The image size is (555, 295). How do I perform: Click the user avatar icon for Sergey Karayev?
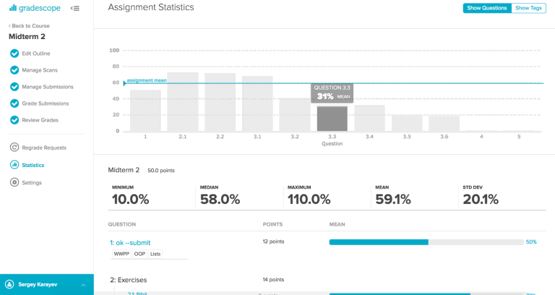(x=9, y=285)
